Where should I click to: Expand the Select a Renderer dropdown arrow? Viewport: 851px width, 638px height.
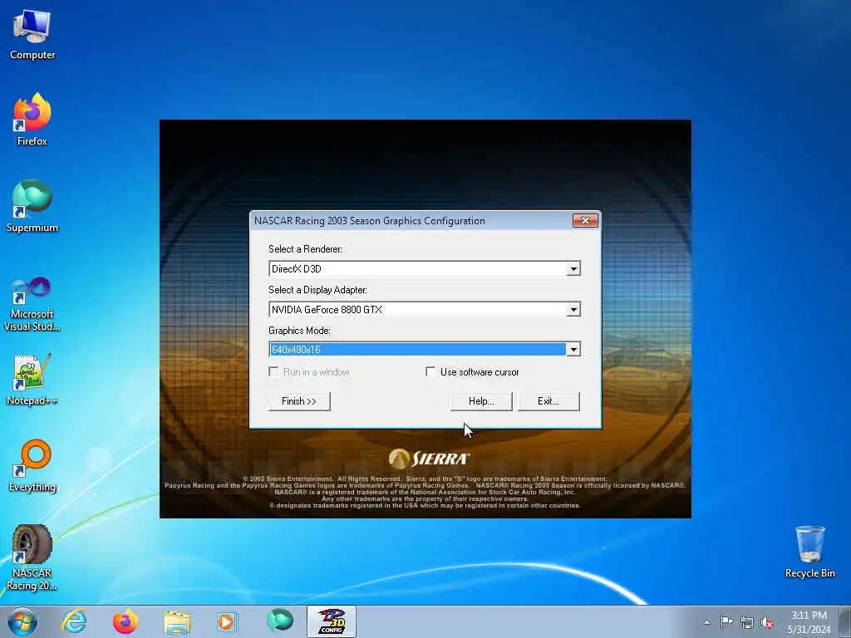click(x=573, y=269)
